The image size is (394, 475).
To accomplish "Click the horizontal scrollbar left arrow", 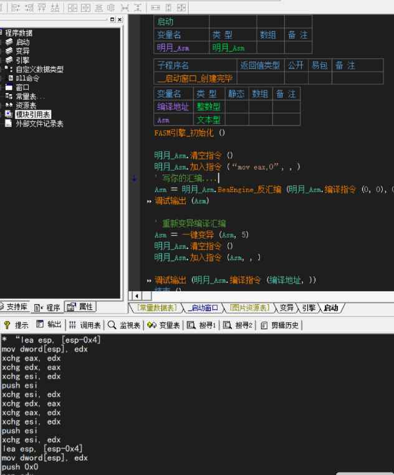I will [x=135, y=295].
